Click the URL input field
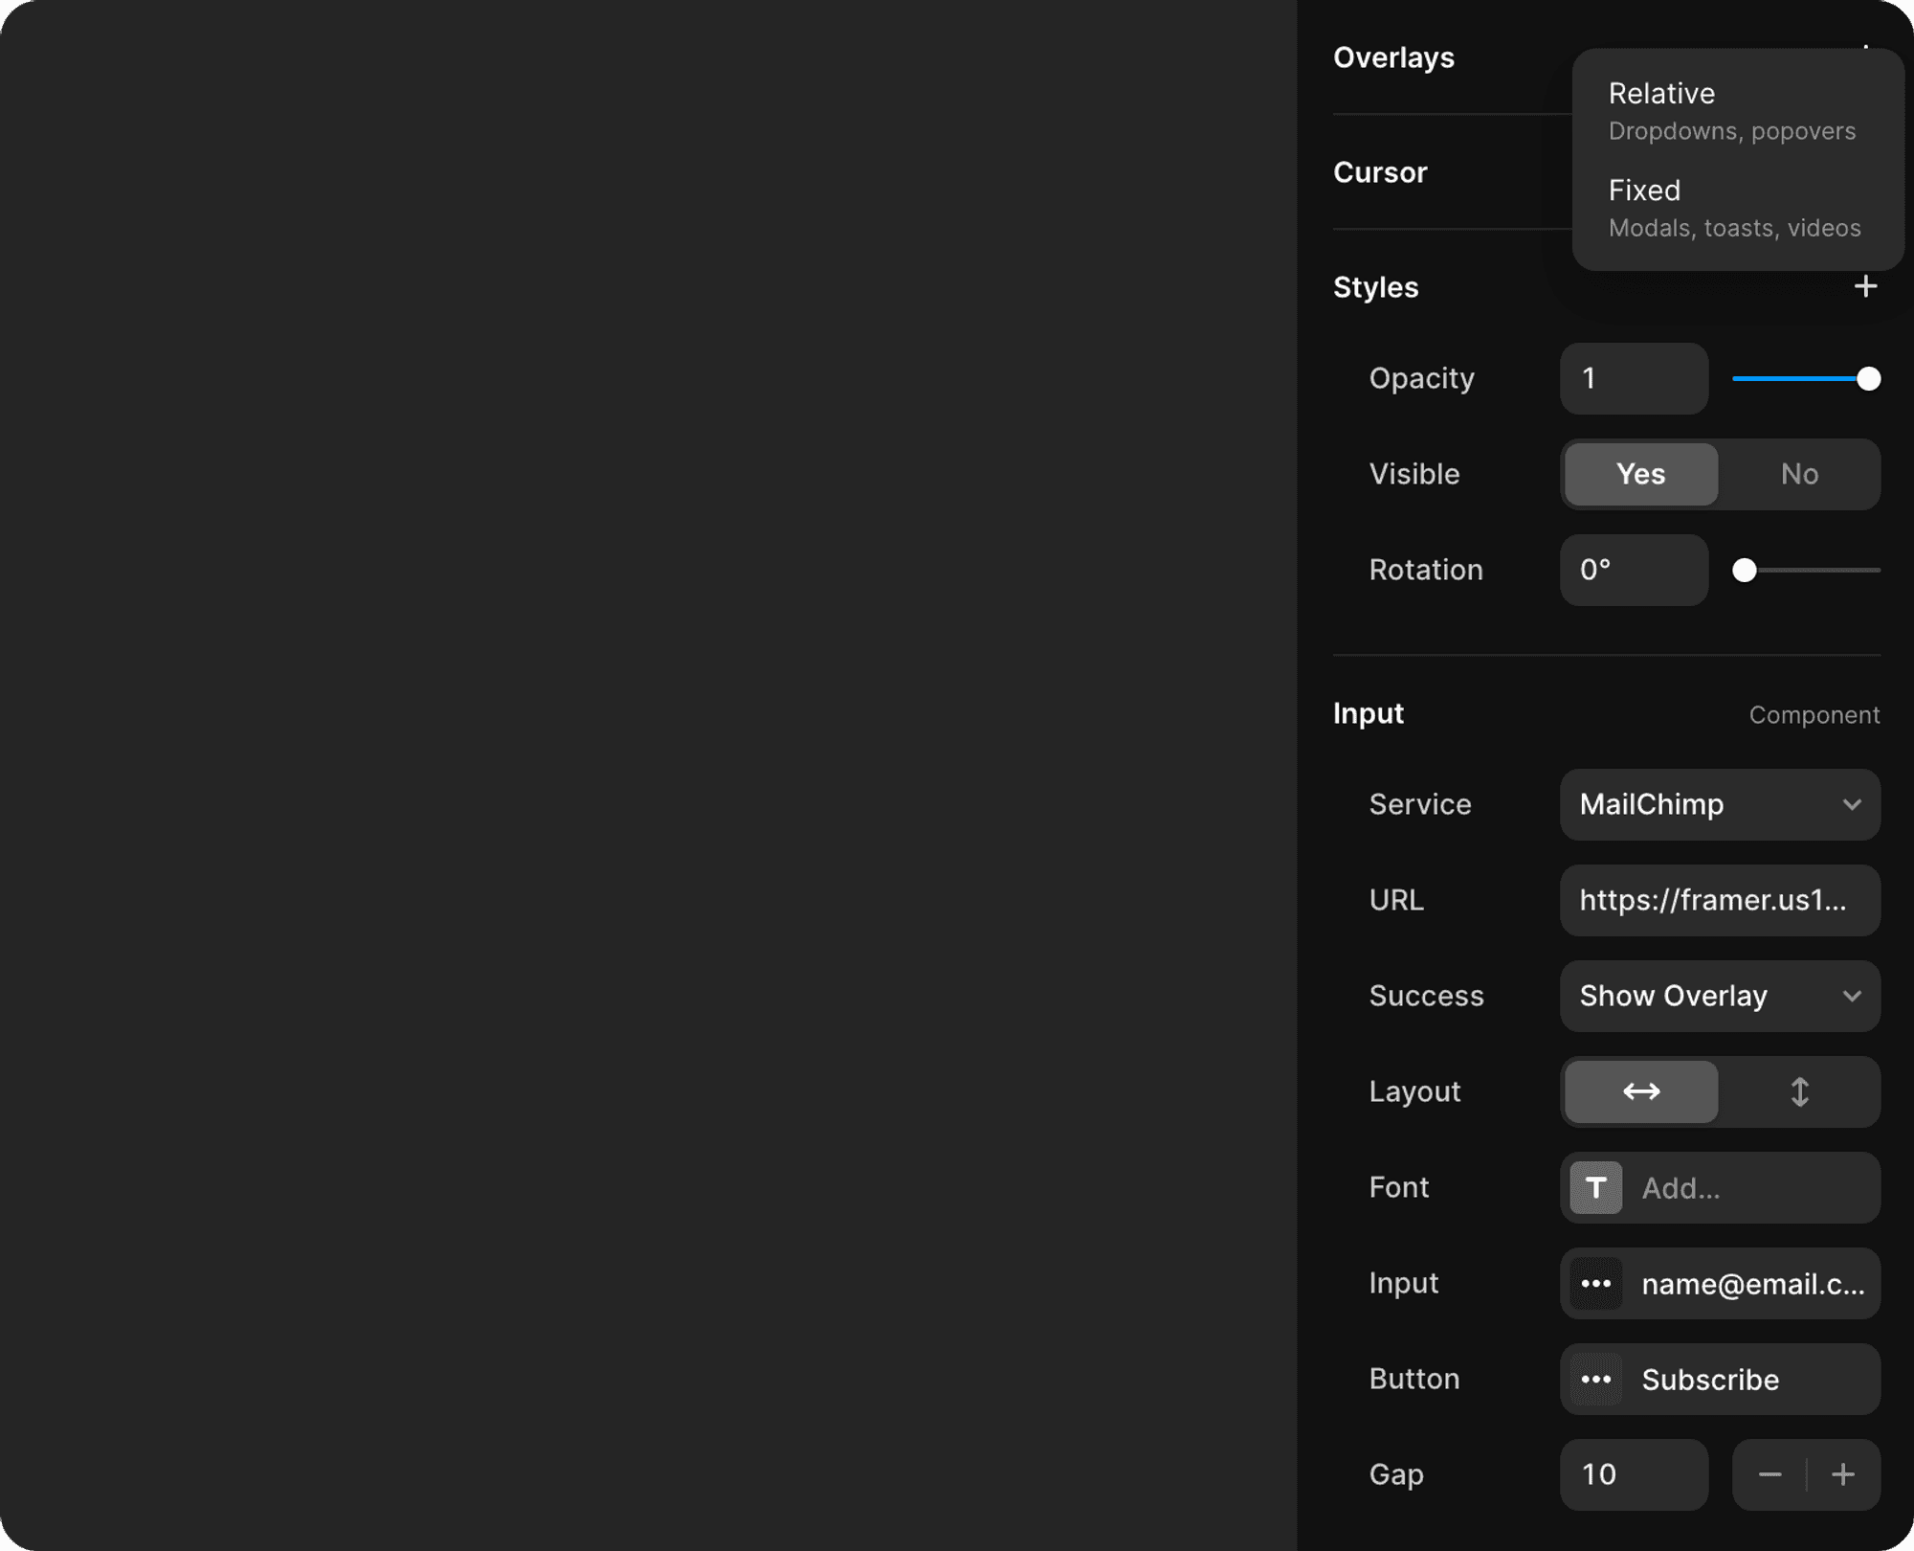This screenshot has height=1551, width=1914. click(x=1720, y=900)
